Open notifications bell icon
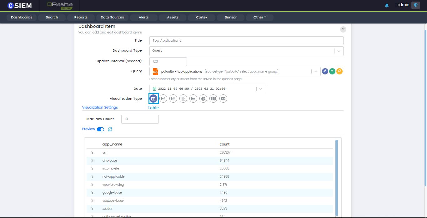Viewport: 427px width, 218px height. click(x=387, y=5)
